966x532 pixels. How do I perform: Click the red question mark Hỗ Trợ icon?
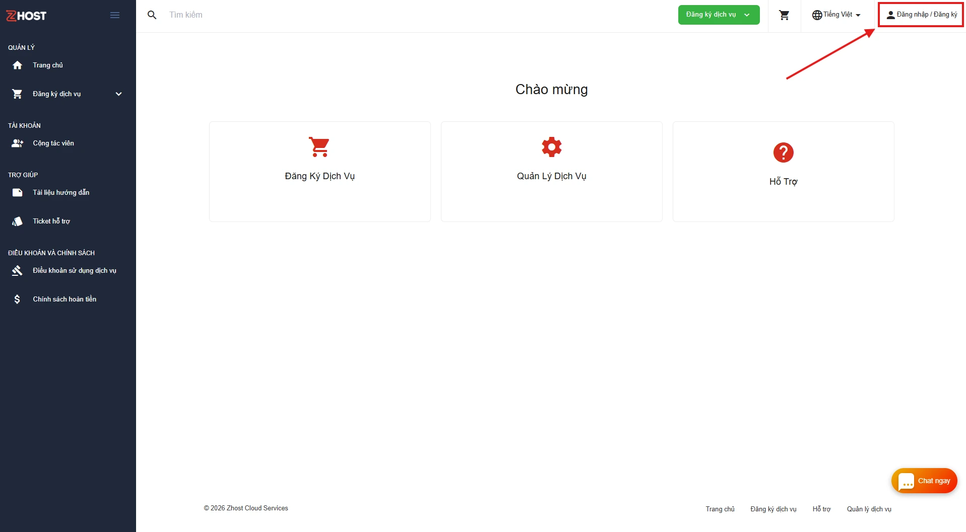pos(783,153)
